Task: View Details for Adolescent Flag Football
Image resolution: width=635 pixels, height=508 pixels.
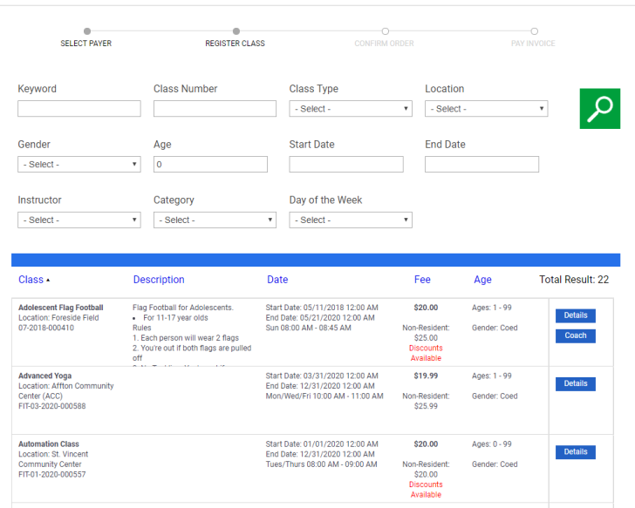Action: pos(575,315)
